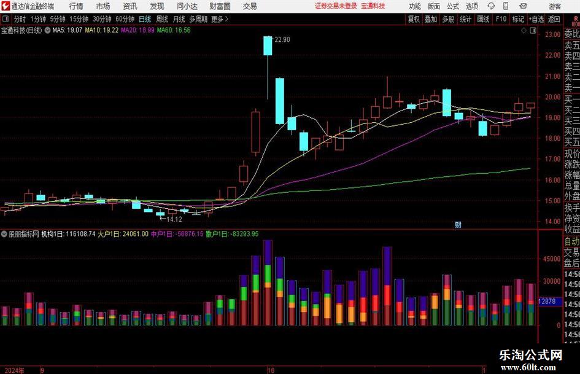
Task: Expand the dropdown arrow next to 宝通科技(日线)
Action: [x=47, y=30]
